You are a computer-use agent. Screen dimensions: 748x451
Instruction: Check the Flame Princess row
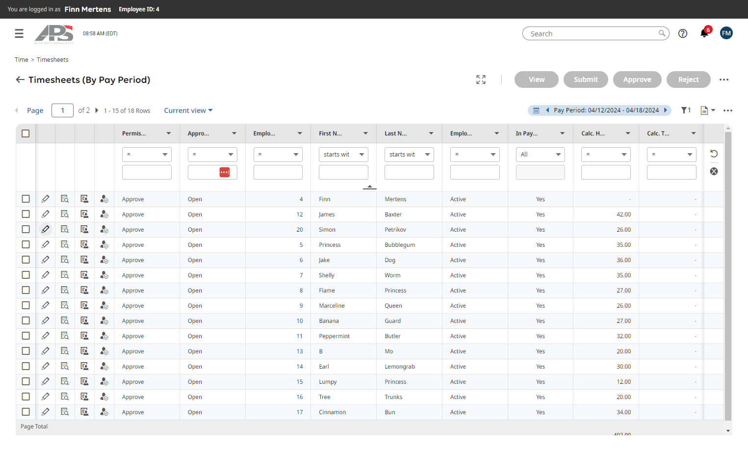pyautogui.click(x=26, y=290)
